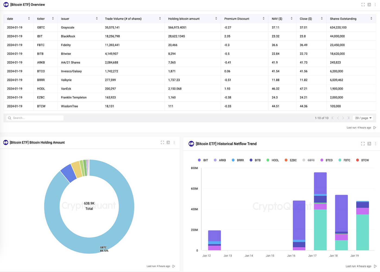The width and height of the screenshot is (380, 272).
Task: Go to next page of the table
Action: coord(343,118)
